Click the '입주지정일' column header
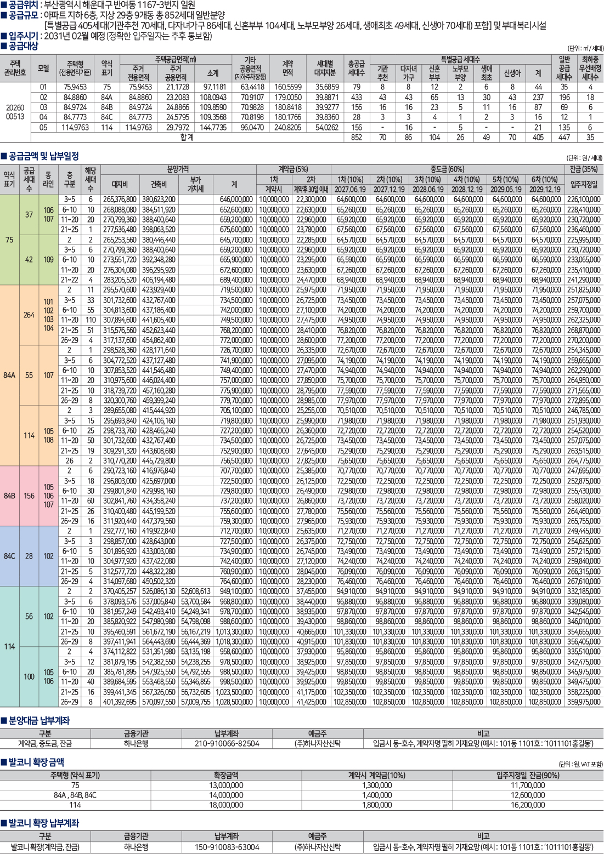Image resolution: width=604 pixels, height=854 pixels. 584,184
